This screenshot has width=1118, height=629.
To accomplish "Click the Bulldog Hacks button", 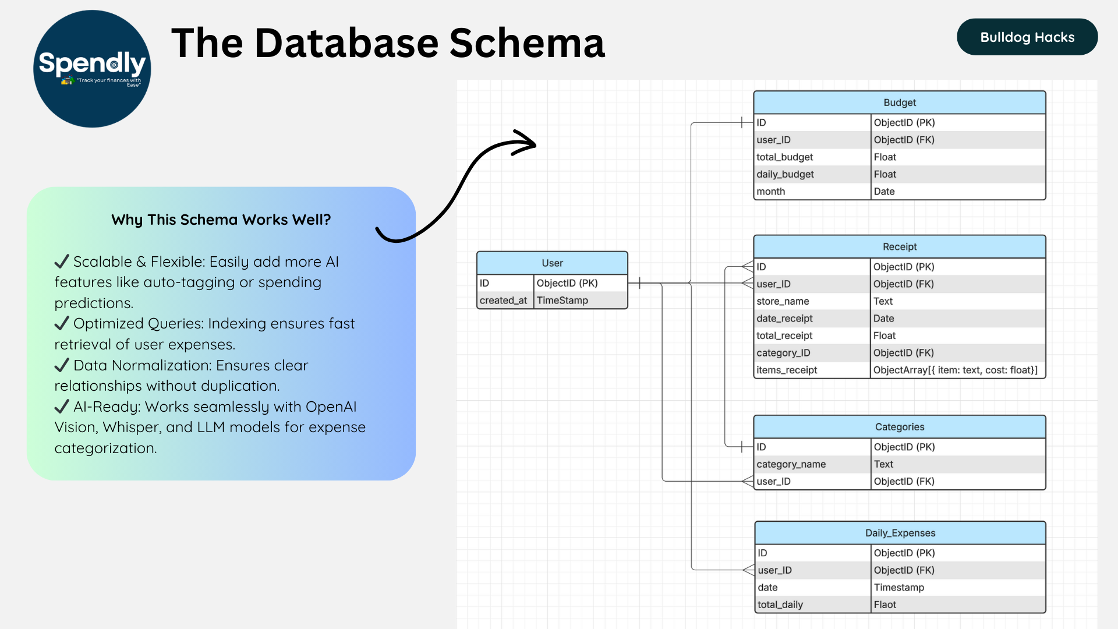I will (1027, 37).
